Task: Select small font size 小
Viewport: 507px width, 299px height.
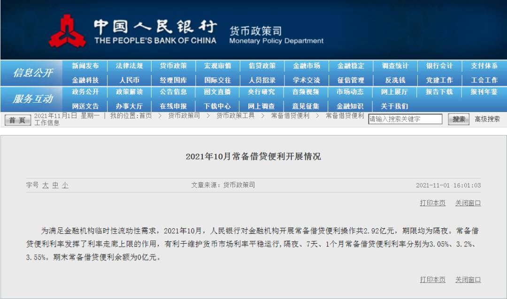Action: click(x=65, y=185)
